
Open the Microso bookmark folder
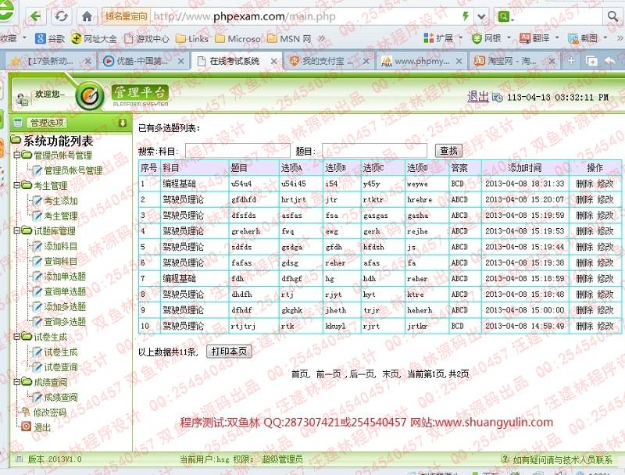pyautogui.click(x=238, y=38)
